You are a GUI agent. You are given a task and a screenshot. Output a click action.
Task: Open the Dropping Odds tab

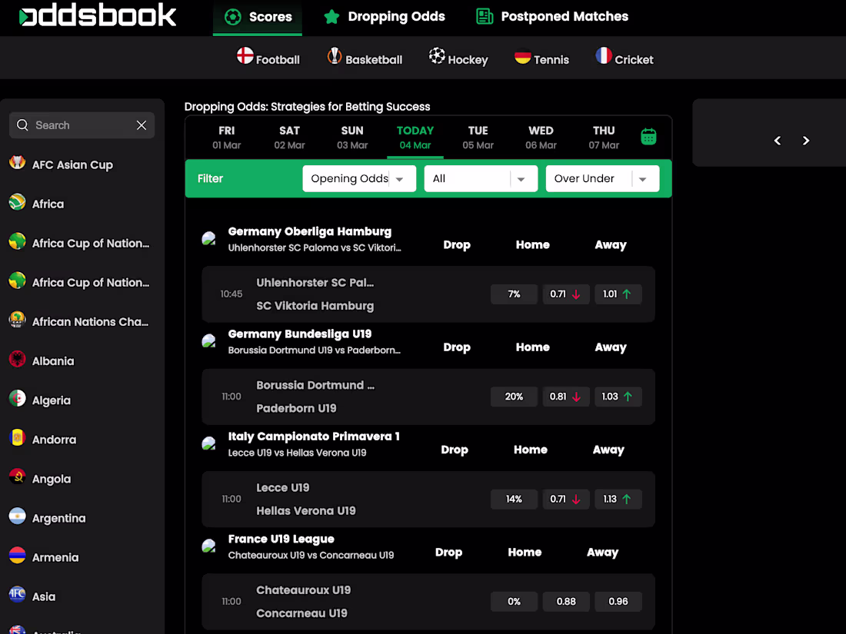point(384,17)
